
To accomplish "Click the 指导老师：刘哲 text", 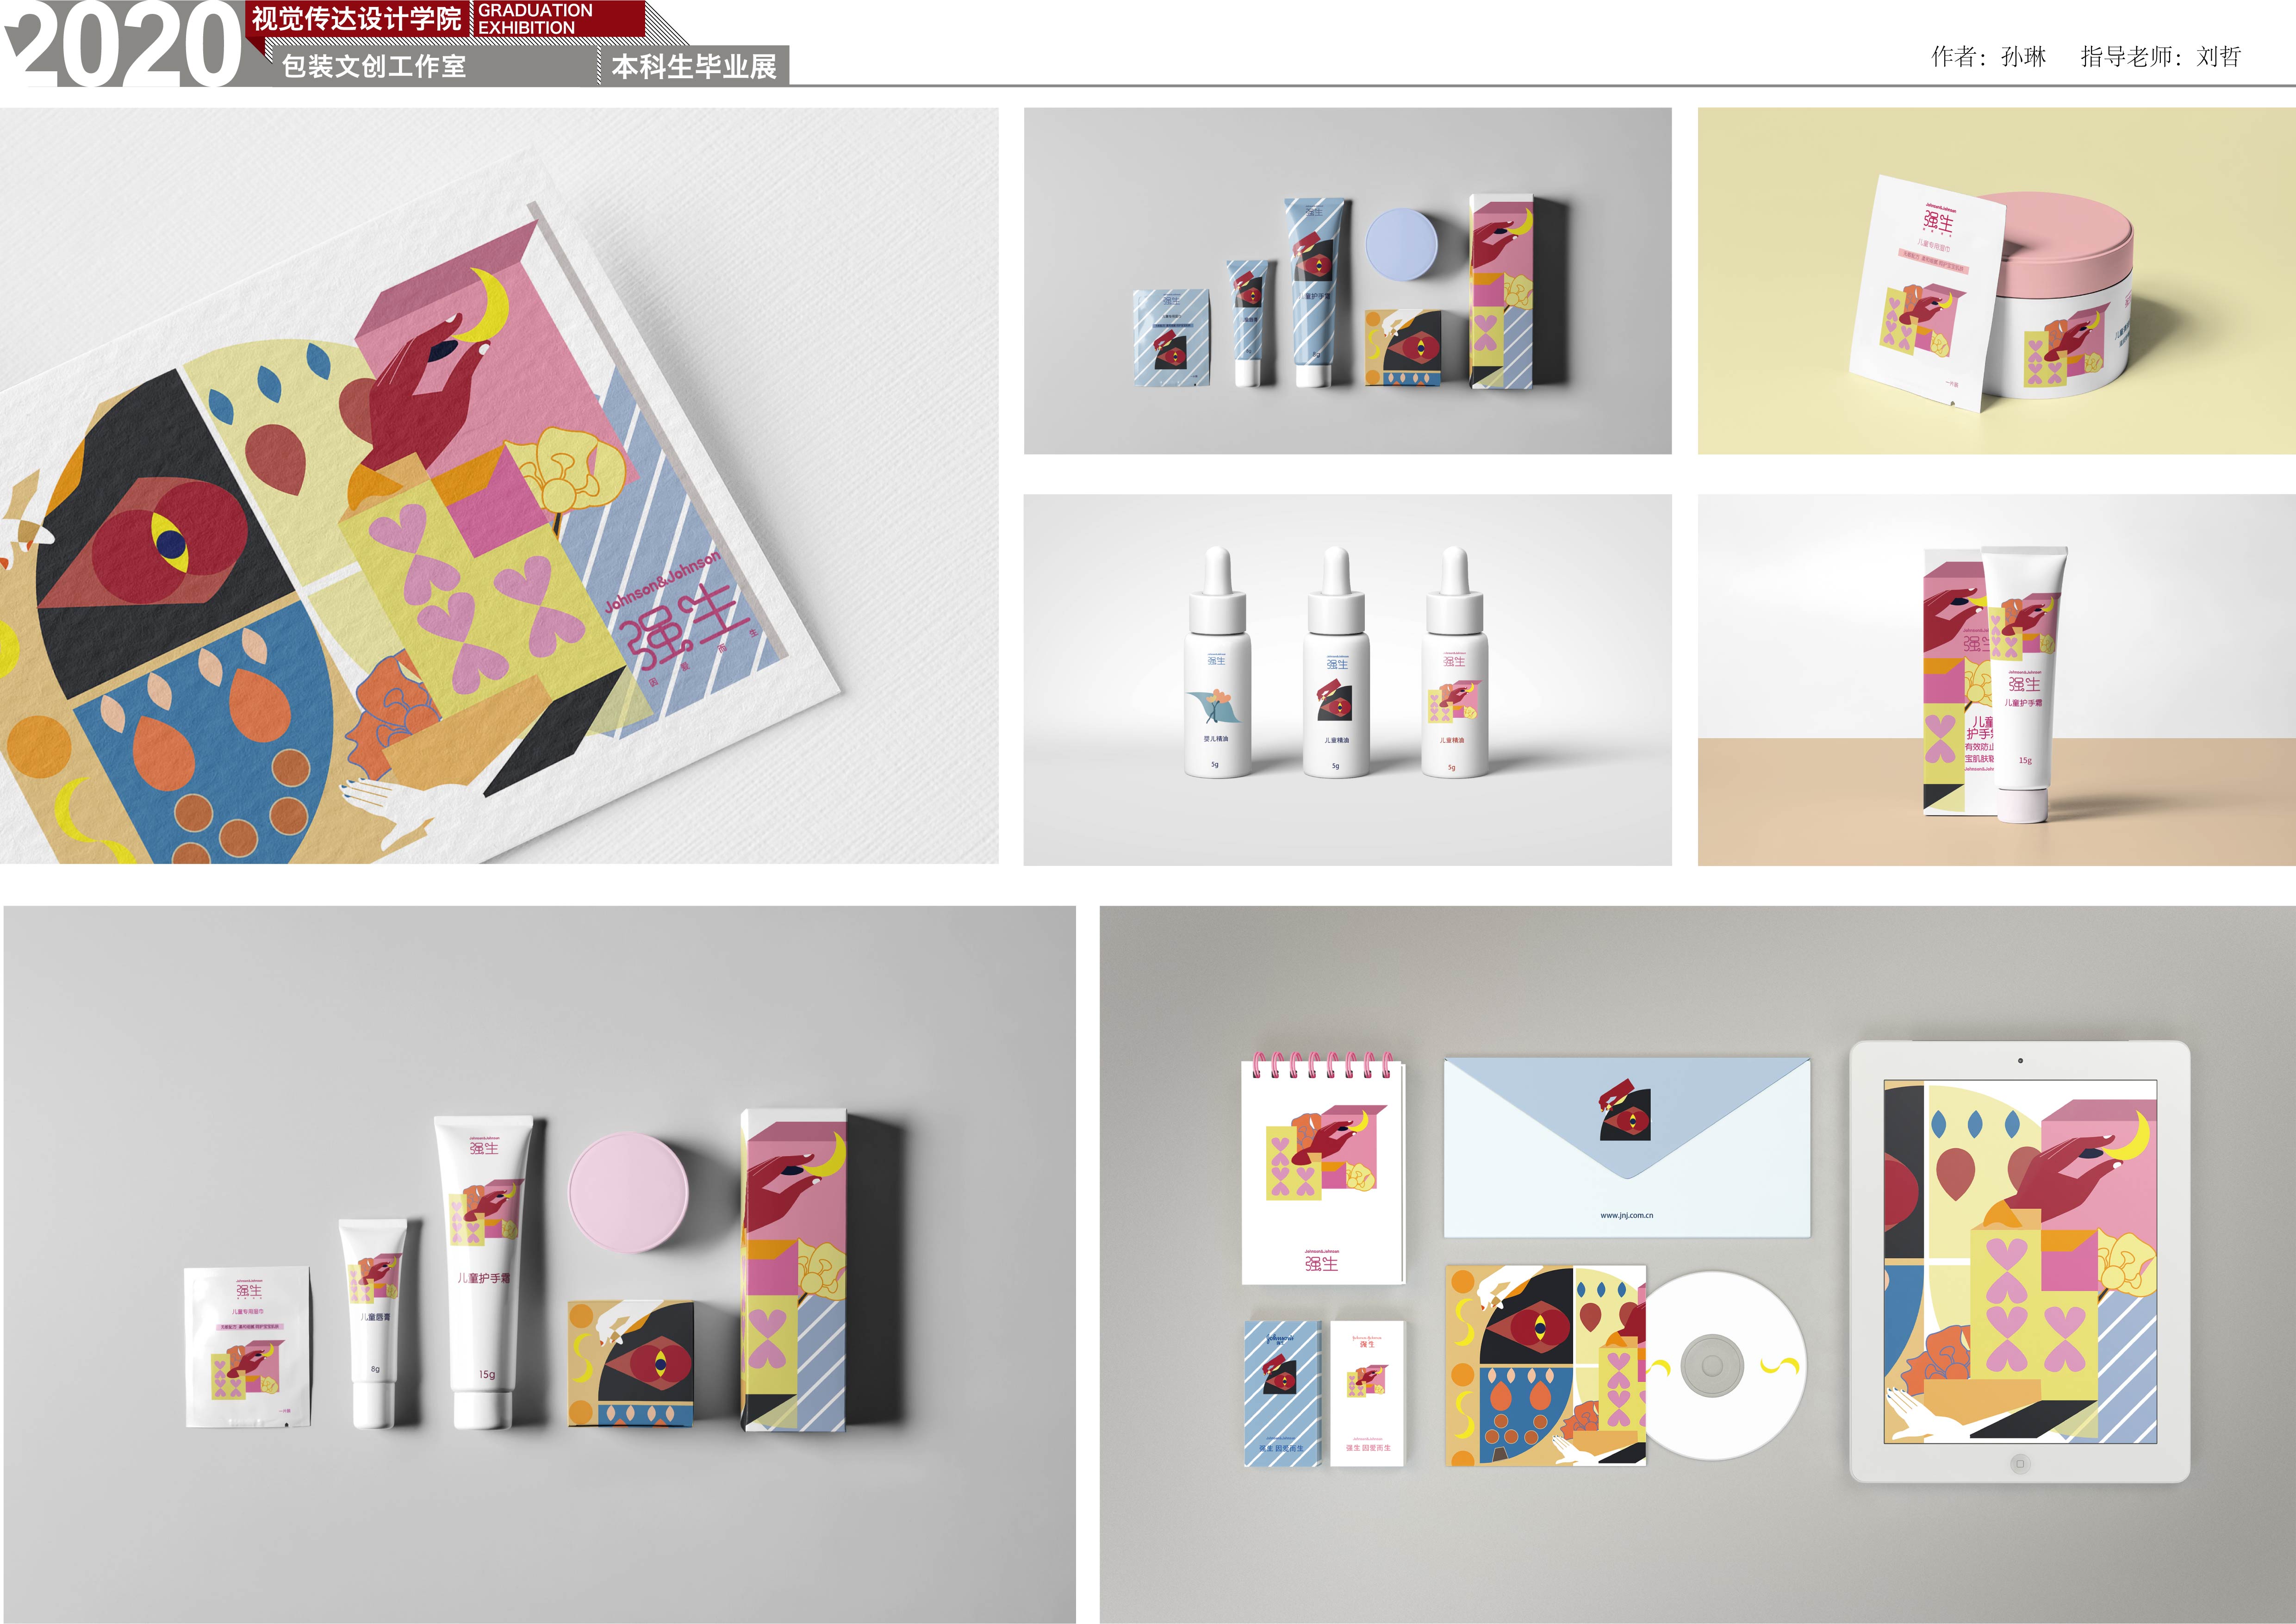I will 2160,57.
